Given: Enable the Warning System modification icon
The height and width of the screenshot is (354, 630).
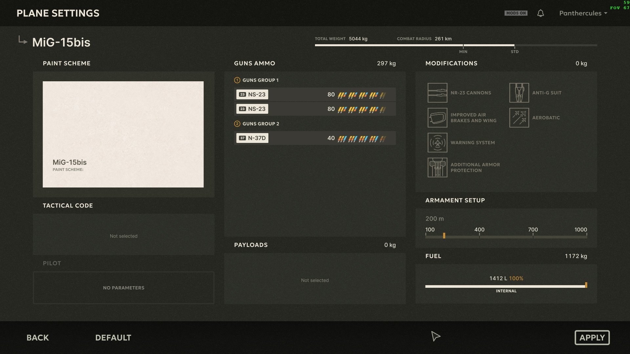Looking at the screenshot, I should [437, 143].
